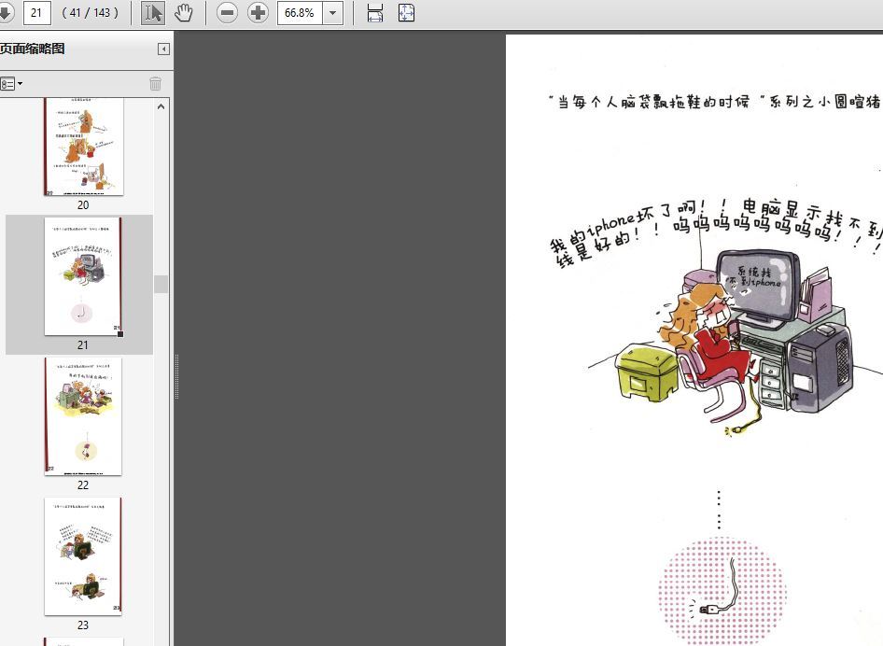Screen dimensions: 883x646
Task: Click the fit-width scrolling mode icon
Action: (x=375, y=12)
